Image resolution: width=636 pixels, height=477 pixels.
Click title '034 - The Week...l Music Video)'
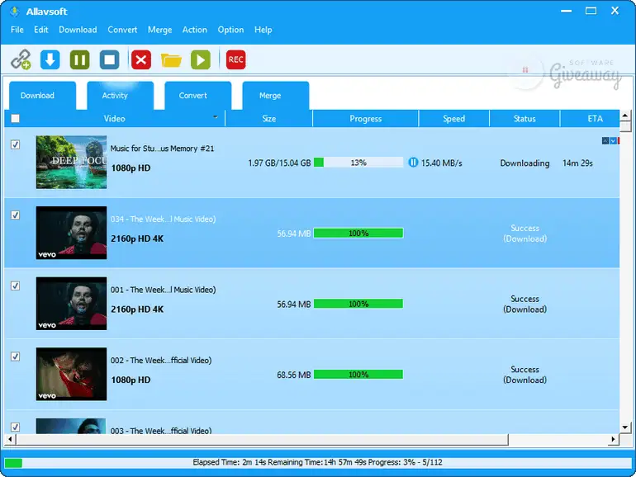pos(163,219)
